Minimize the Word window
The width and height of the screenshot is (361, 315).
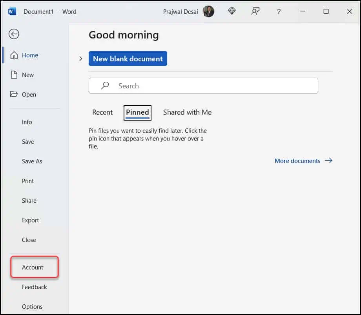[x=303, y=11]
